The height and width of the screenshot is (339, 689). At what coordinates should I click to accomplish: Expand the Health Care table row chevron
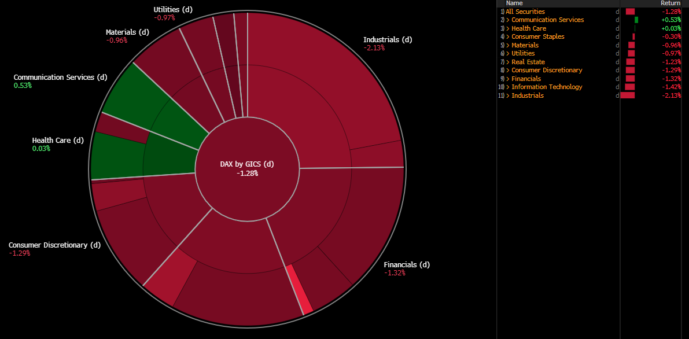[x=508, y=28]
